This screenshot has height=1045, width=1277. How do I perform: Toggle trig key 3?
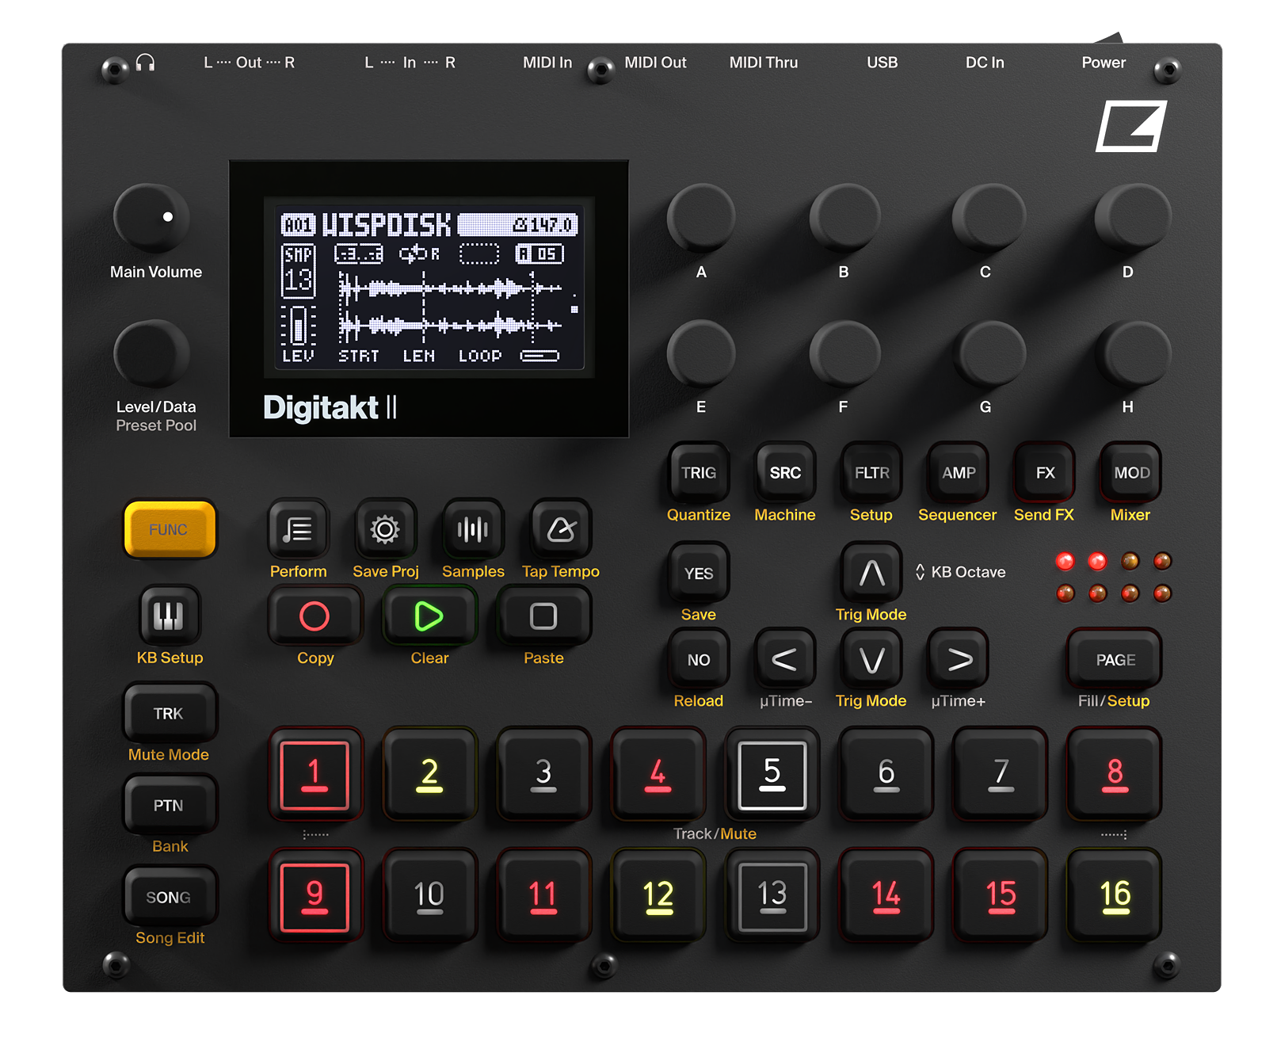(543, 773)
